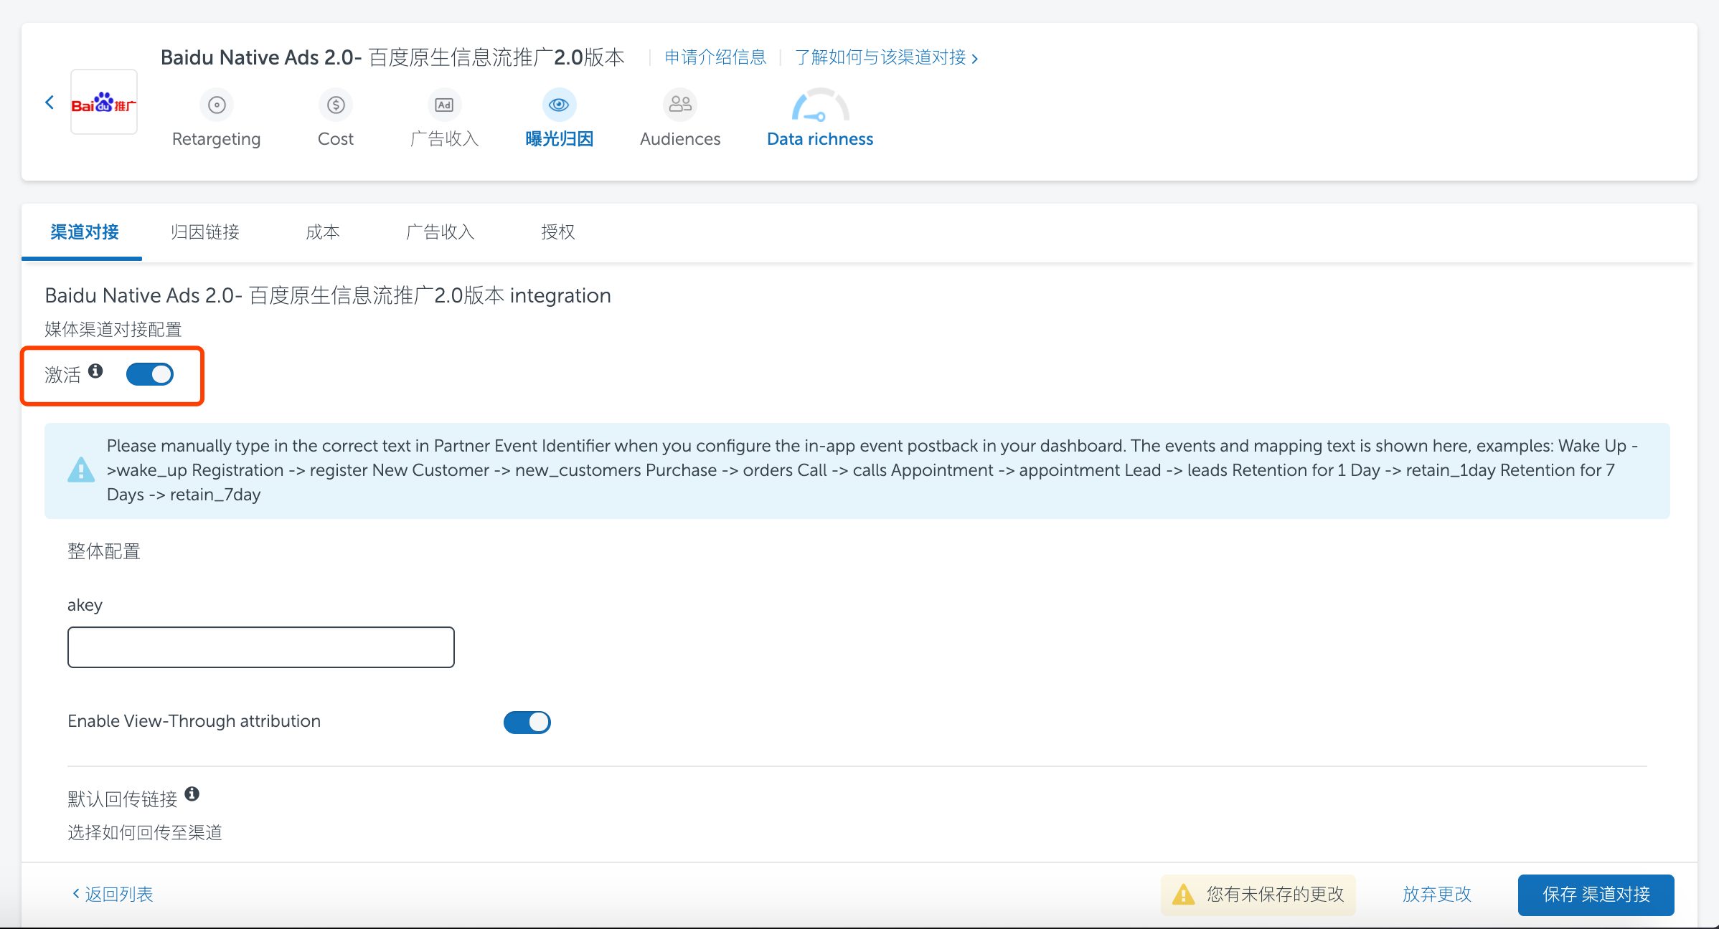1719x929 pixels.
Task: Click the 默认回传链接 label
Action: [122, 799]
